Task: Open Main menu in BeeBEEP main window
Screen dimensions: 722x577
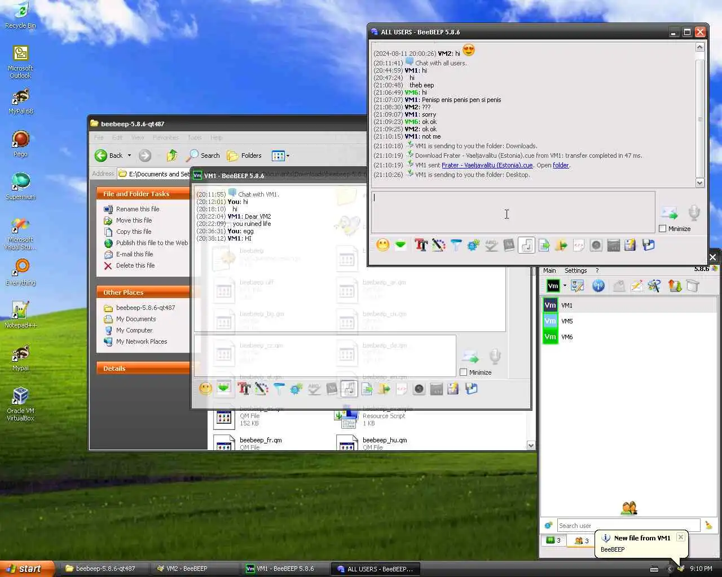Action: [x=549, y=270]
